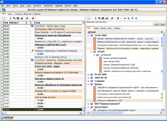Expand the Старцева goal folder
167x121 pixels.
(x=88, y=81)
